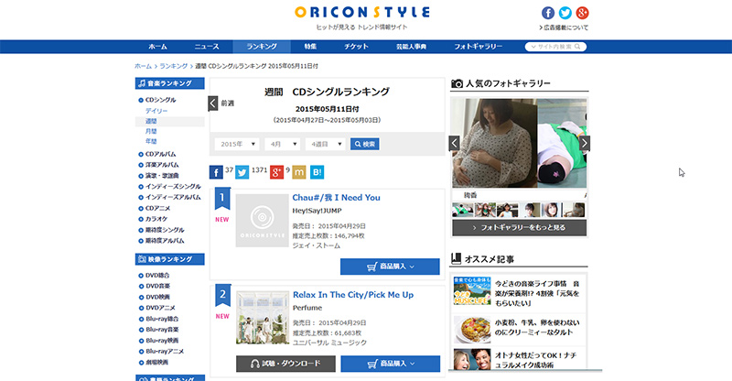
Task: Share the ranking via the Twitter share icon
Action: tap(242, 171)
